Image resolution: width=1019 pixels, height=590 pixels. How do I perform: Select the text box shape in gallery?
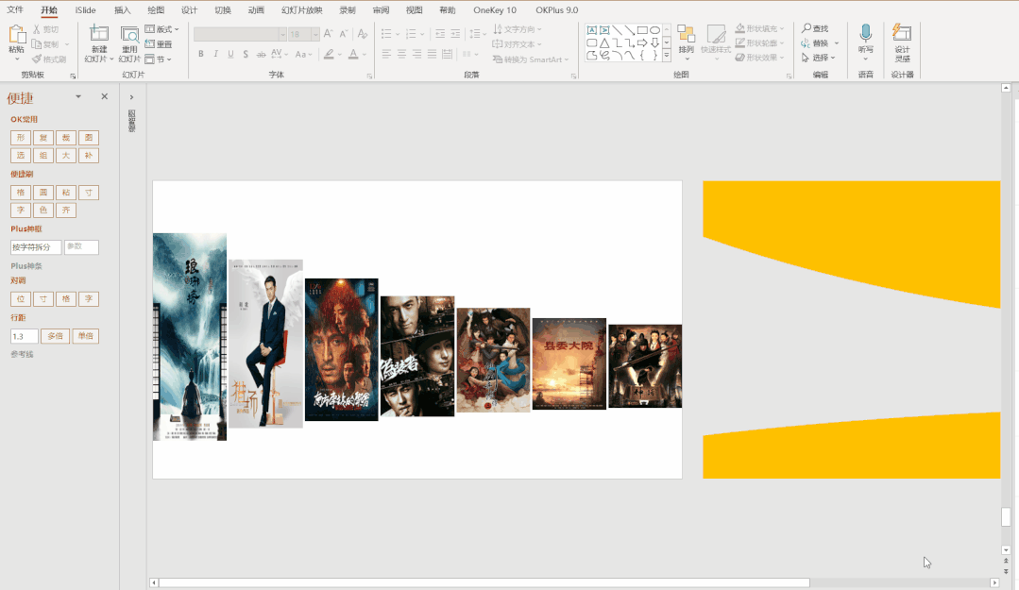591,30
